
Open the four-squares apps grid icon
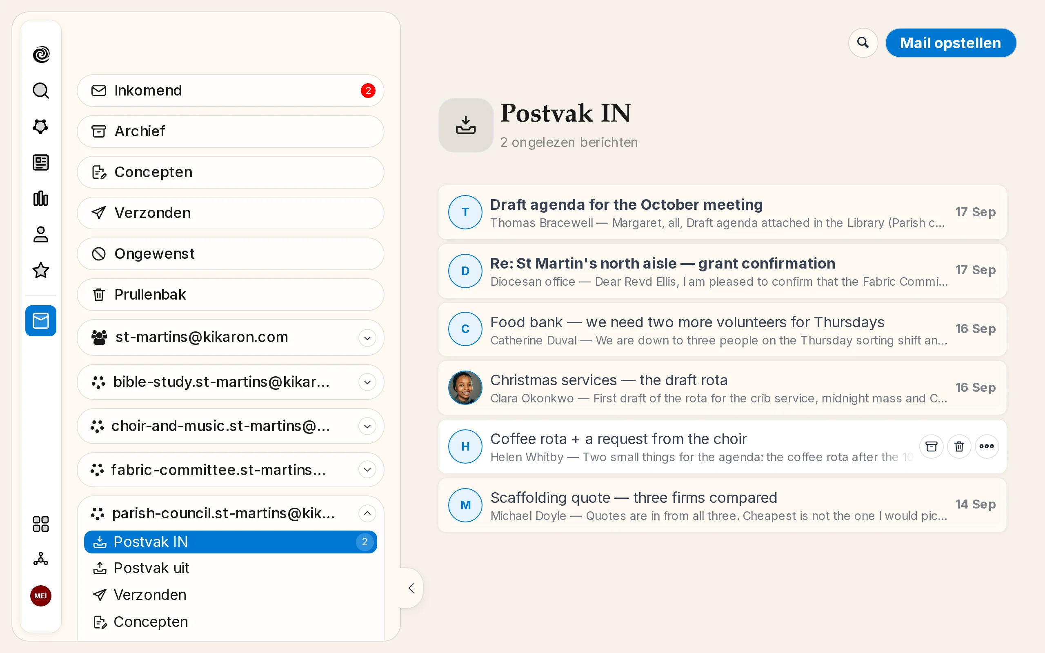41,524
